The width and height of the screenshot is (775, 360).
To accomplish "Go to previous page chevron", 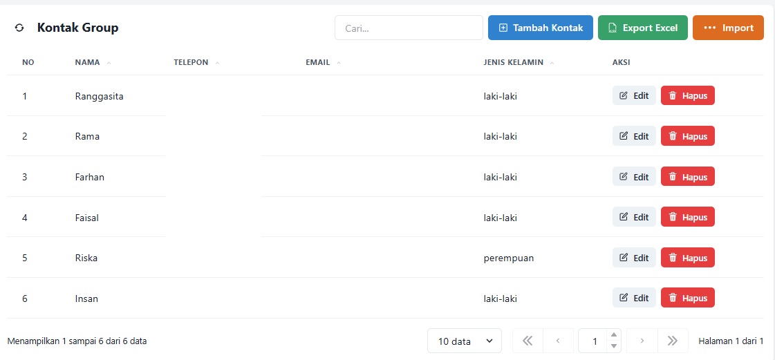I will click(558, 341).
